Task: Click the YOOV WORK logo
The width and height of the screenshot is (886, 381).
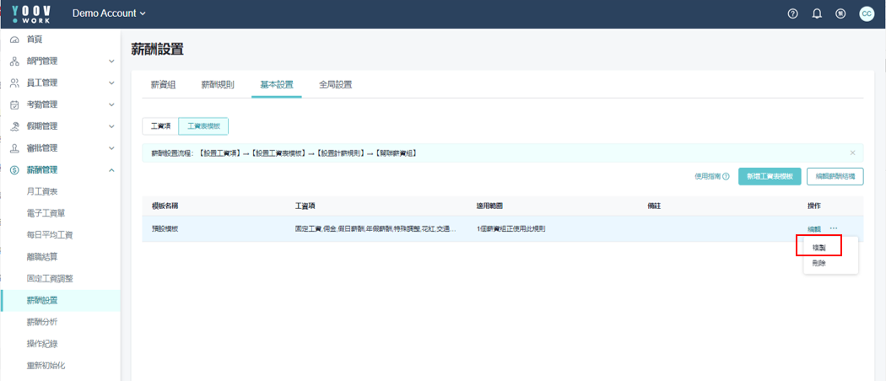Action: click(31, 14)
